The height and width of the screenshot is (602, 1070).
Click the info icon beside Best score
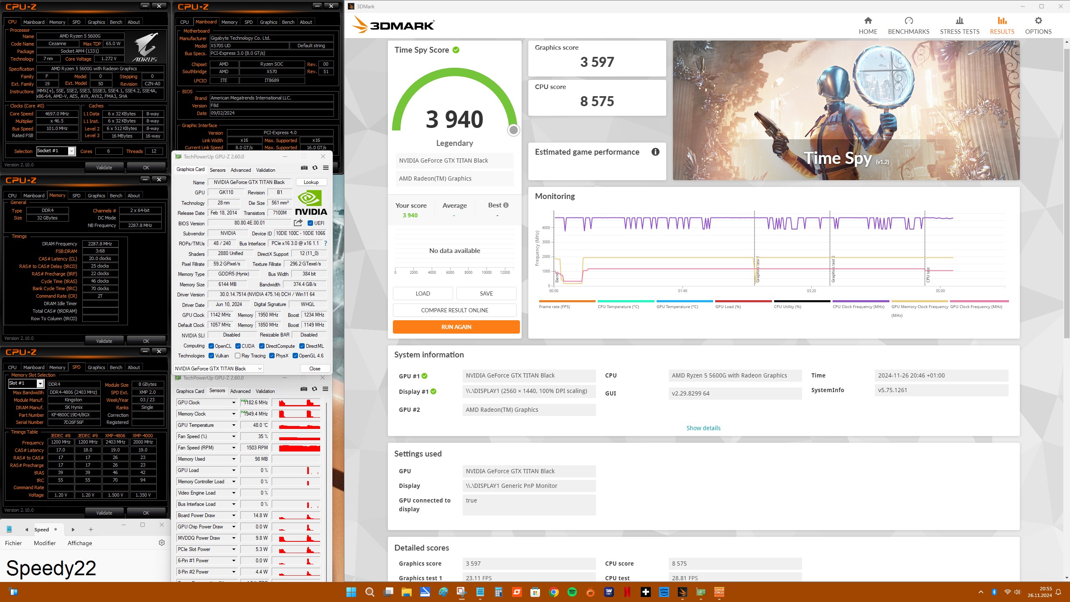tap(506, 205)
